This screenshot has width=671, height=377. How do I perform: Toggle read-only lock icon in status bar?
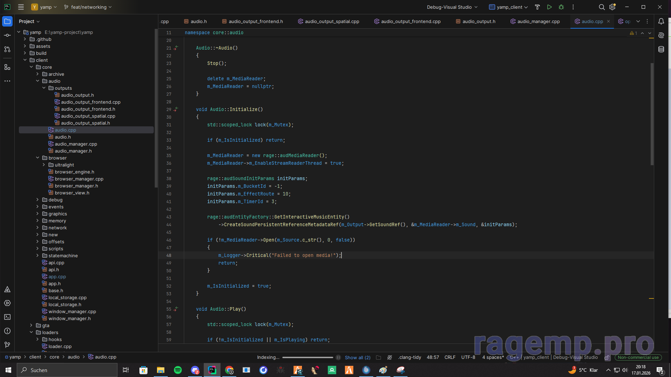click(x=607, y=357)
